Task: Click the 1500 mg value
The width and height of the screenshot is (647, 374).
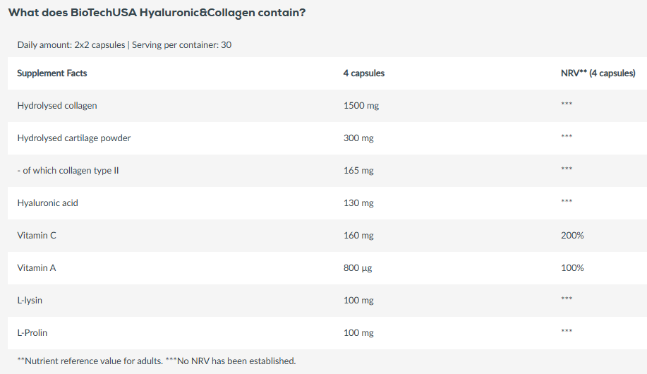Action: 361,106
